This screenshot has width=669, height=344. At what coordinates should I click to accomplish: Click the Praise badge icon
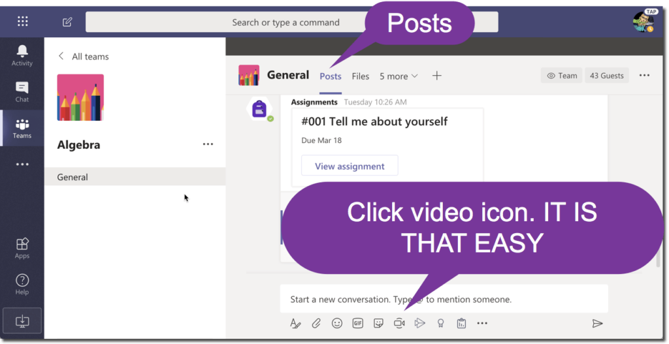click(441, 324)
